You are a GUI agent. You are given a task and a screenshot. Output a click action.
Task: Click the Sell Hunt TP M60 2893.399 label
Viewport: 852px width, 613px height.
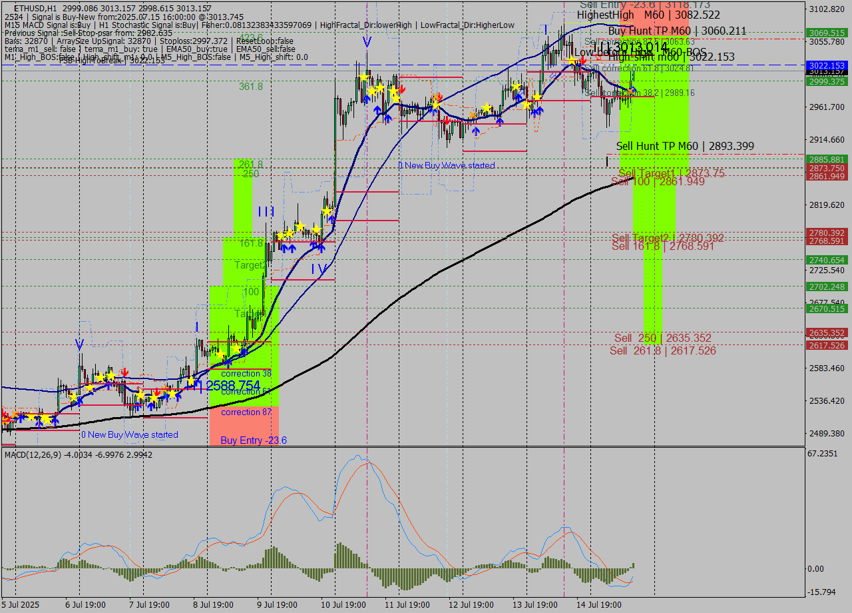[684, 146]
